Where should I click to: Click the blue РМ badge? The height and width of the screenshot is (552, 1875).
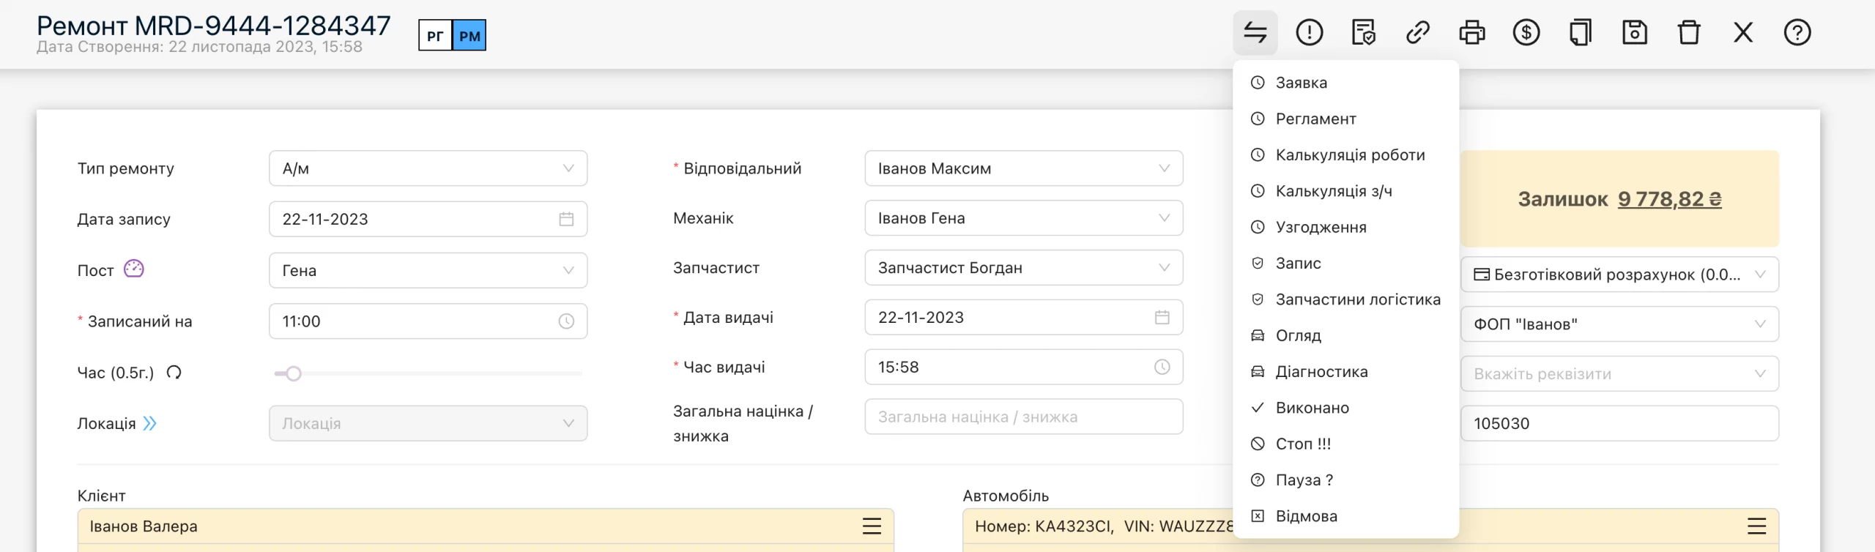[469, 35]
